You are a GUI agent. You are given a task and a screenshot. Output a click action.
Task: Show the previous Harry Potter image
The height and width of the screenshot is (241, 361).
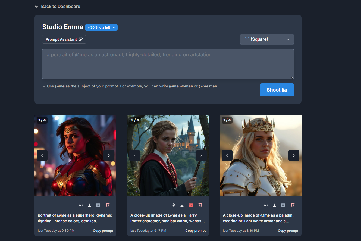coord(135,155)
